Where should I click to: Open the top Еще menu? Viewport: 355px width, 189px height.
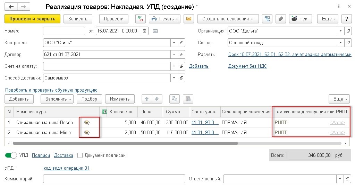point(329,19)
